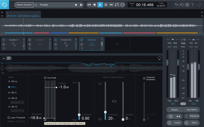The image size is (204, 127).
Task: Open the Undo History icon
Action: (182, 5)
